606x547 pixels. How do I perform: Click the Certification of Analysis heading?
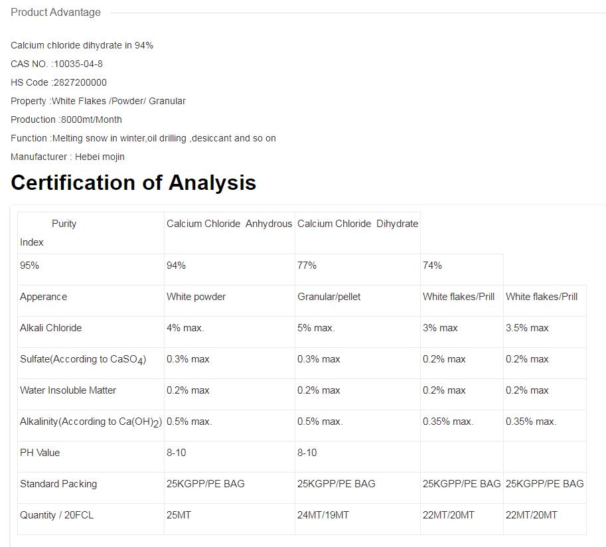pyautogui.click(x=133, y=183)
